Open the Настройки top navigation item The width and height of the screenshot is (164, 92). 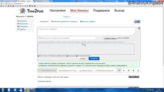pyautogui.click(x=58, y=10)
